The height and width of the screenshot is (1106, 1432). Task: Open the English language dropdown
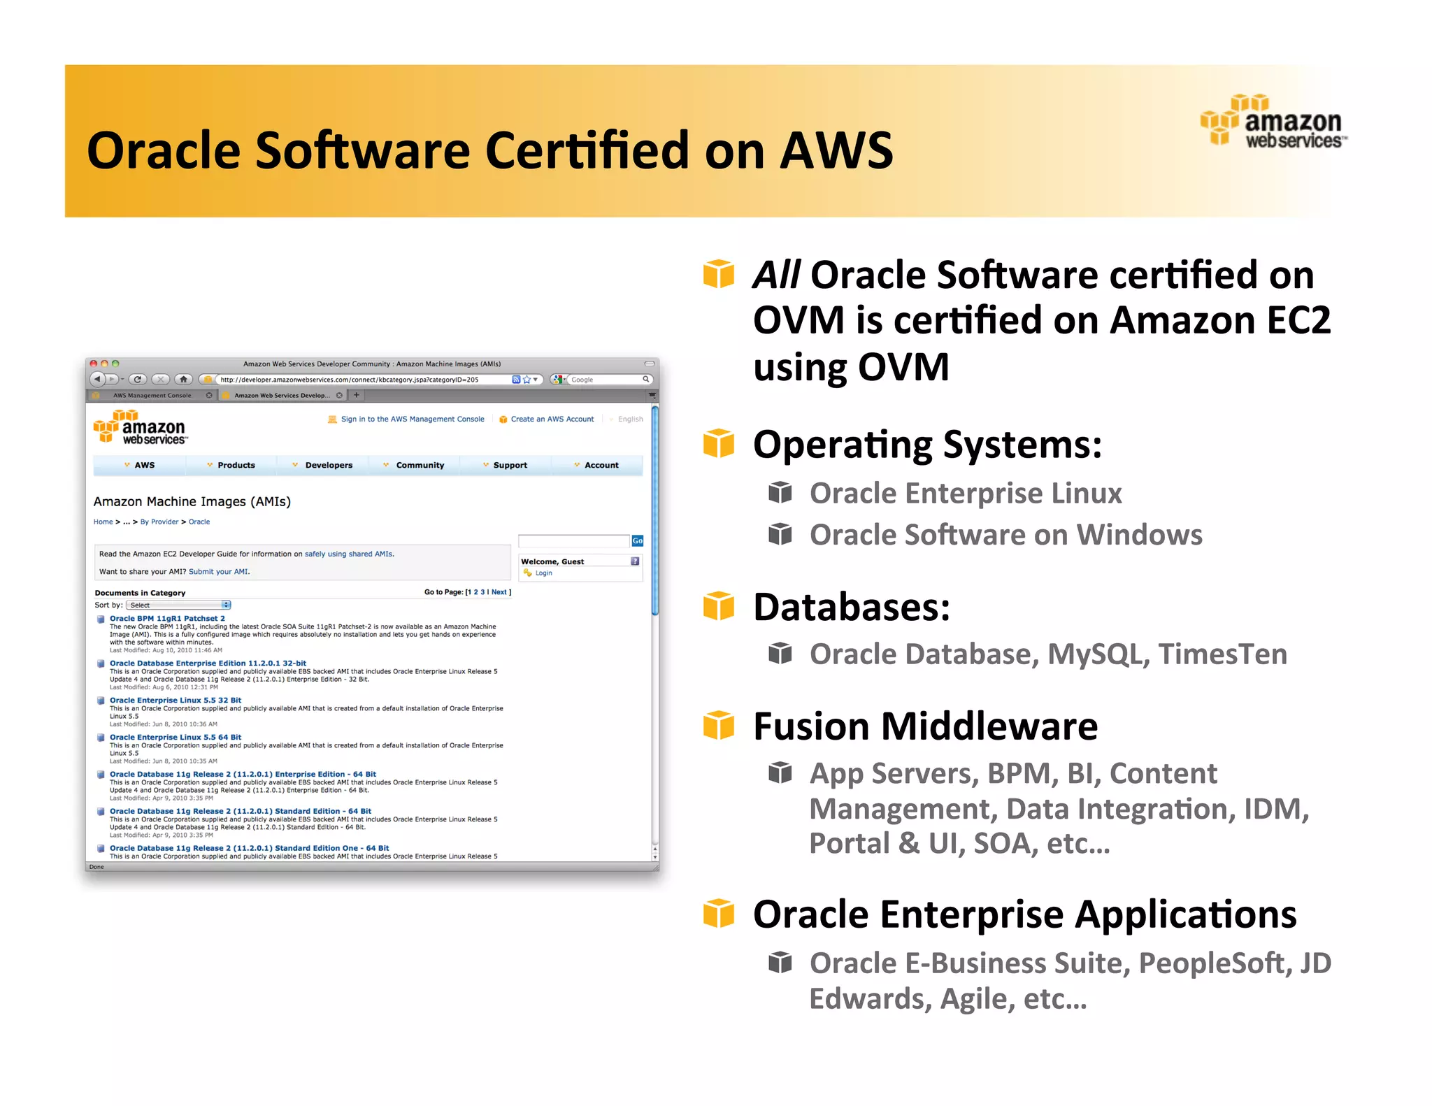pos(626,419)
